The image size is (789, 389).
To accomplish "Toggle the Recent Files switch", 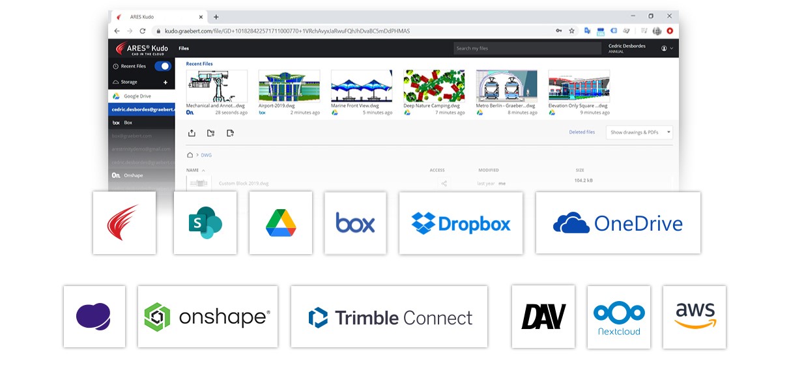I will [162, 66].
